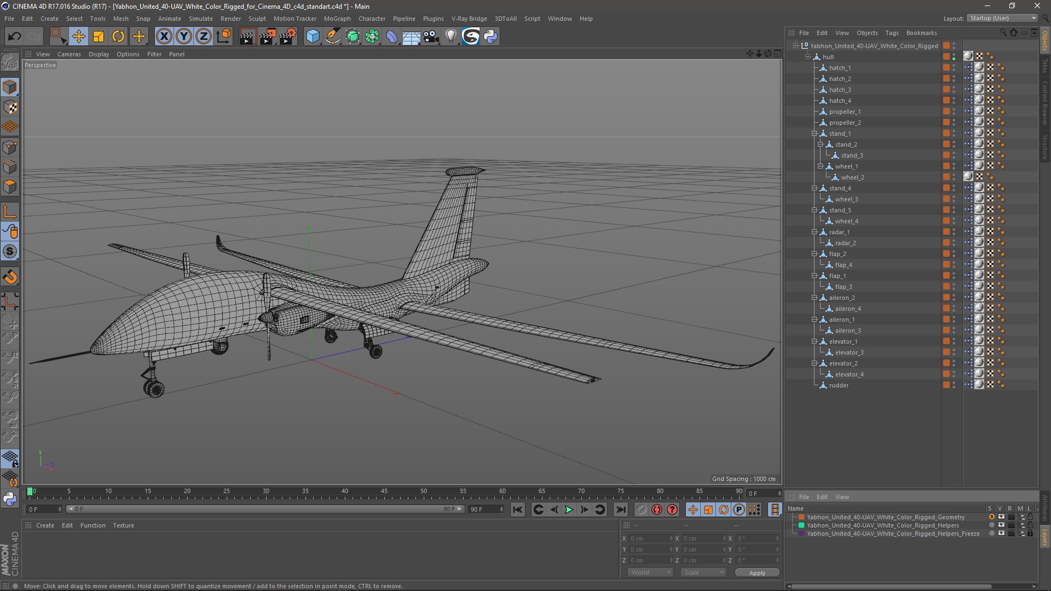The image size is (1051, 591).
Task: Click Render View clapperboard icon
Action: coord(247,37)
